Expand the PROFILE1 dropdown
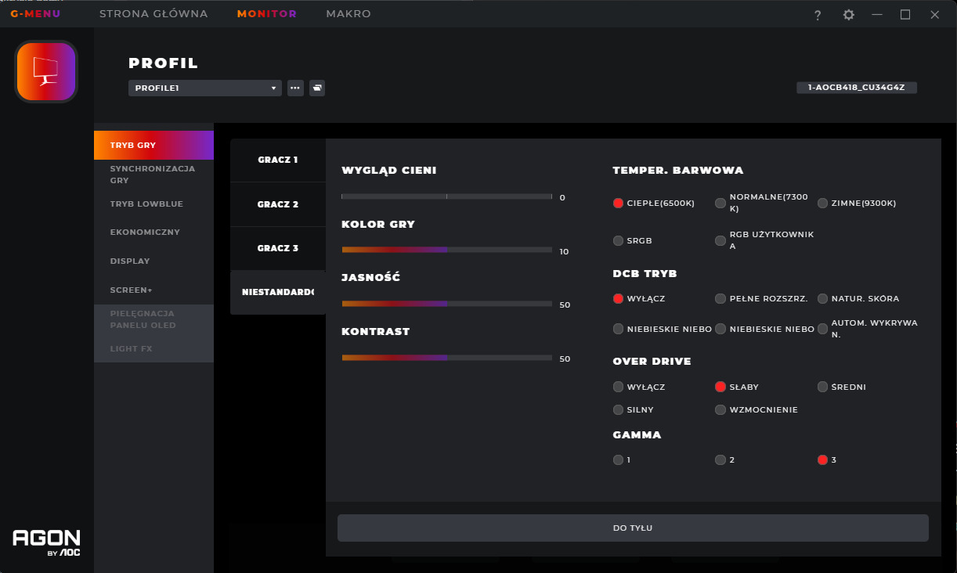 (204, 88)
